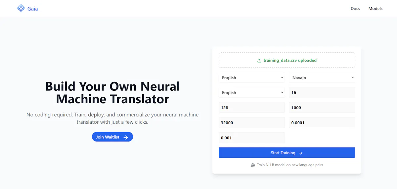
Task: Click the training_data.csv upload area
Action: point(287,60)
